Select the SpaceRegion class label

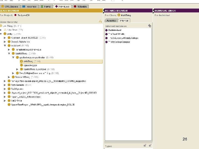pyautogui.click(x=30, y=65)
